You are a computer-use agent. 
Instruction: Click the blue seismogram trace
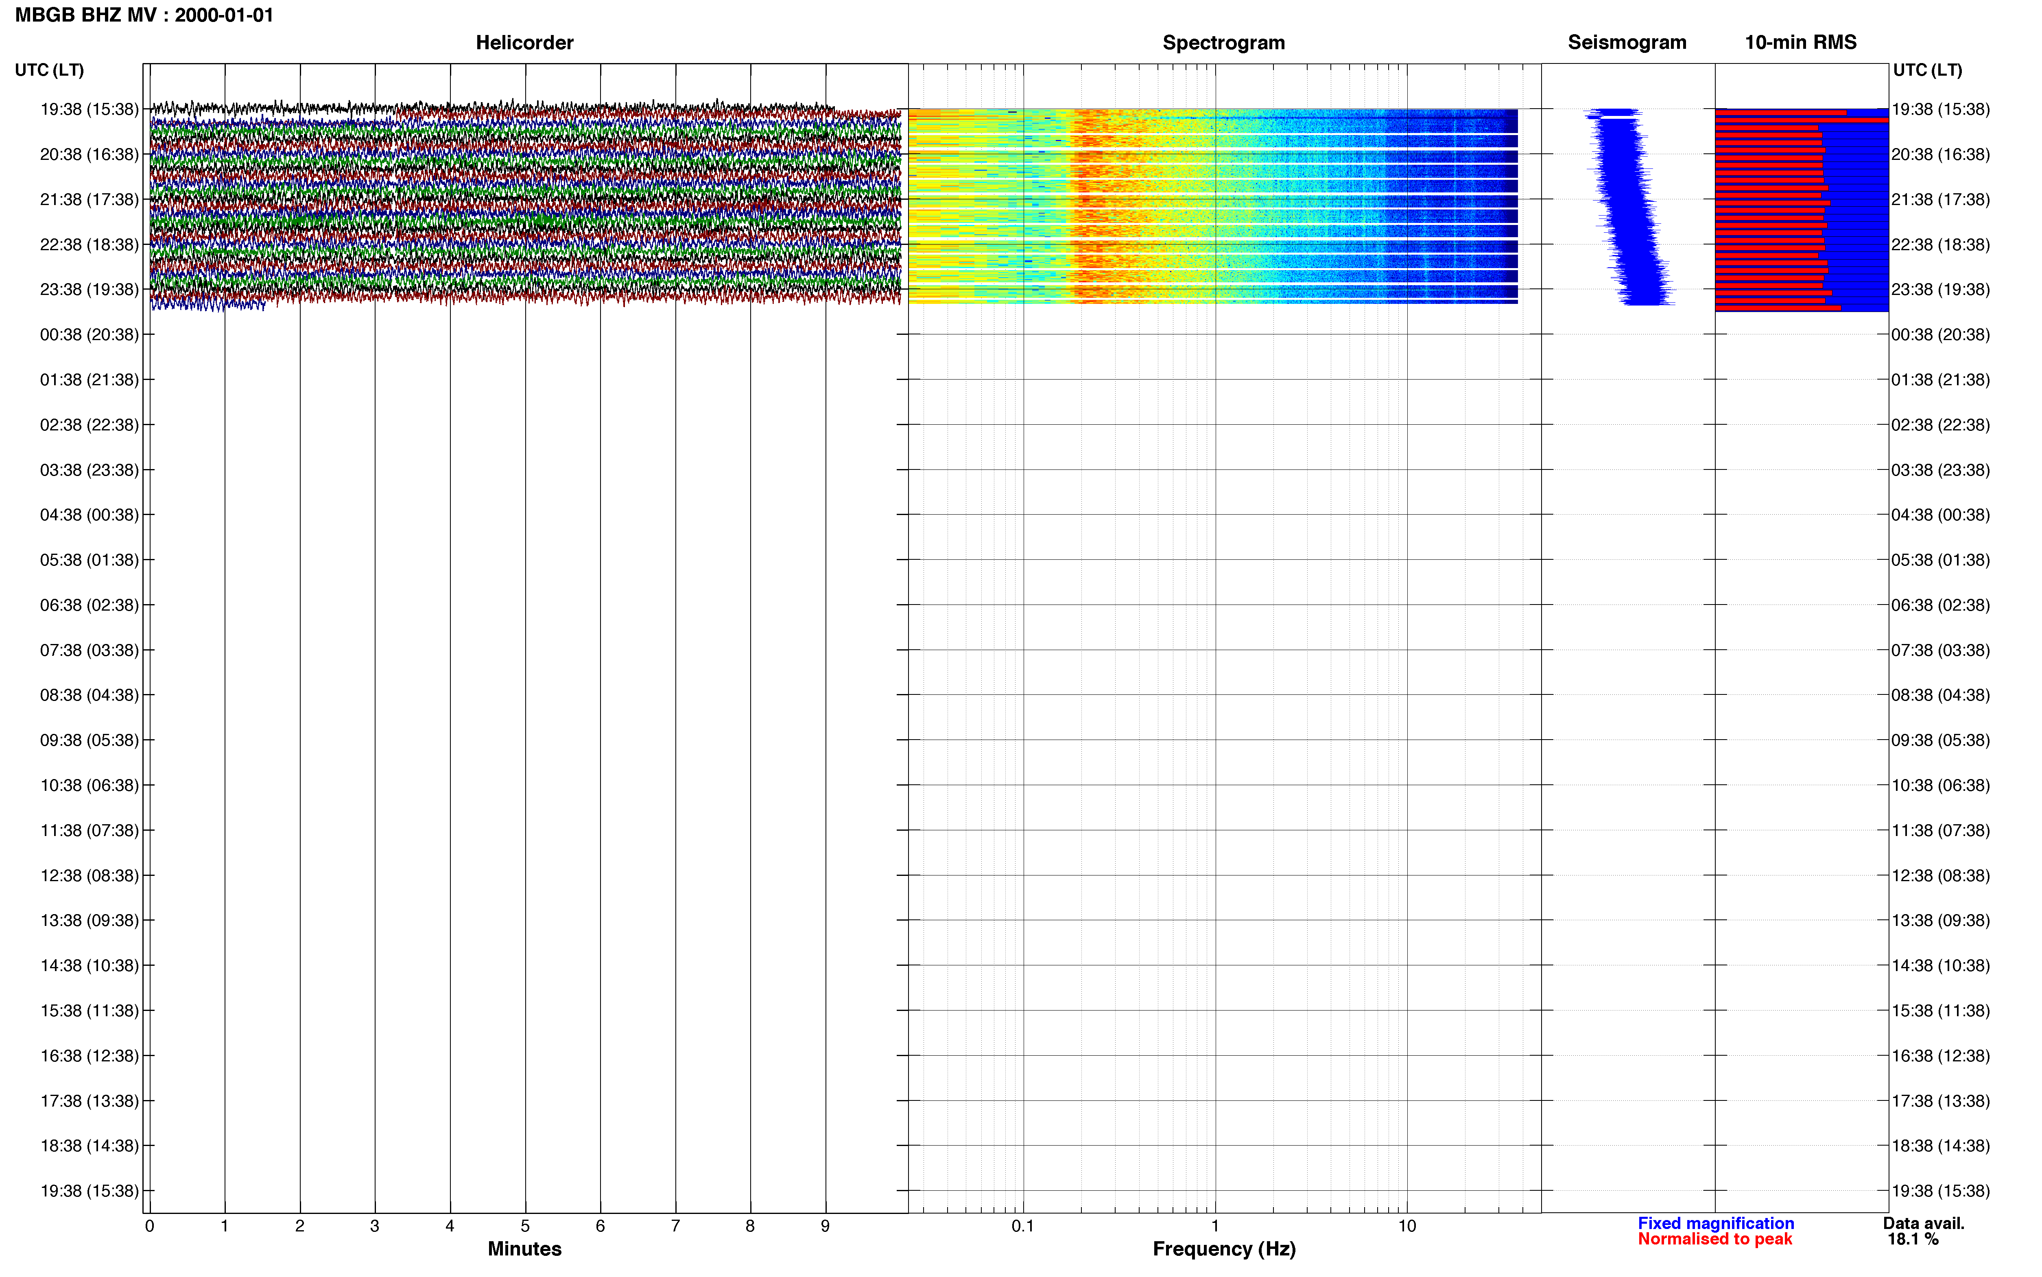[1629, 207]
